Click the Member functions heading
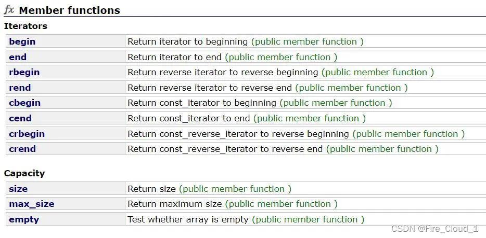This screenshot has width=486, height=238. [x=69, y=10]
